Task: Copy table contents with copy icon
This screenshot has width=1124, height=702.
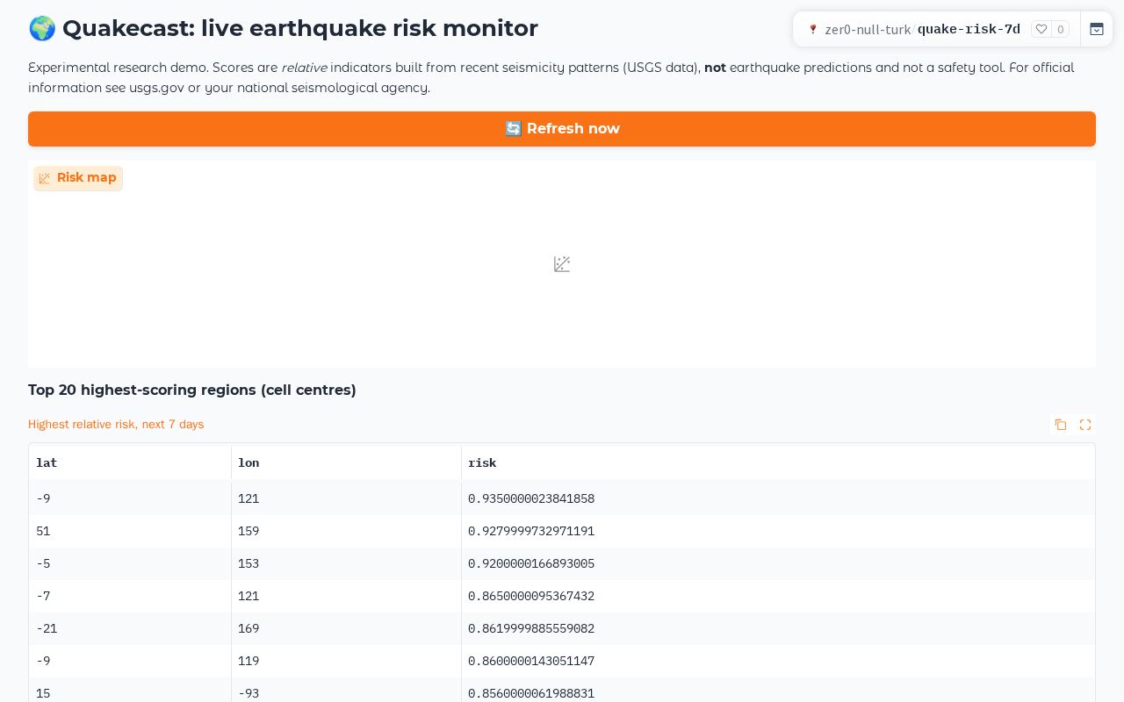Action: click(x=1061, y=425)
